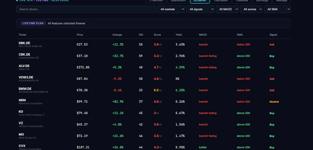The image size is (313, 150).
Task: Click the CVX ticker symbol
Action: [22, 146]
